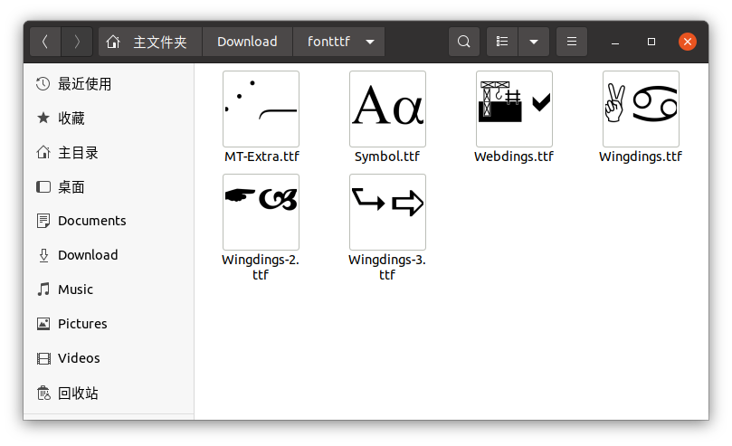Minimize the file manager window
Screen dimensions: 732x446
(x=614, y=42)
